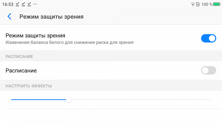Open more notifications via the ellipsis icon
The width and height of the screenshot is (222, 125).
[x=35, y=5]
